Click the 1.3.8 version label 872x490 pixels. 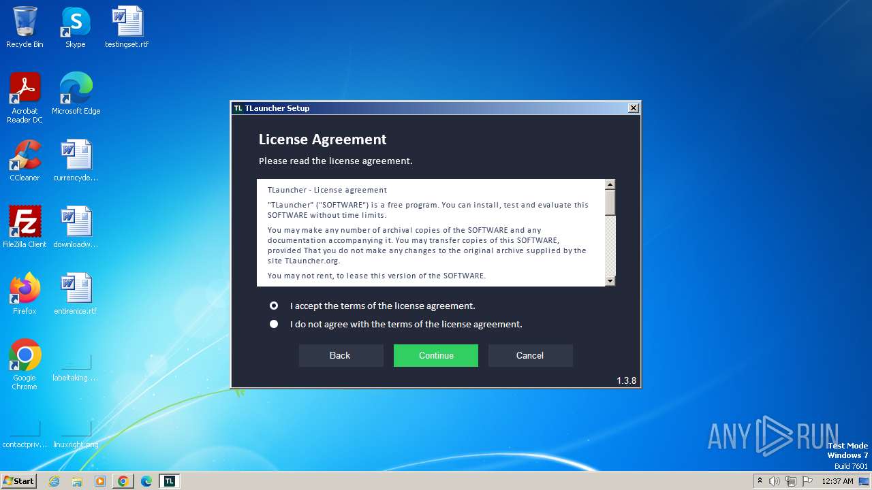click(x=626, y=380)
